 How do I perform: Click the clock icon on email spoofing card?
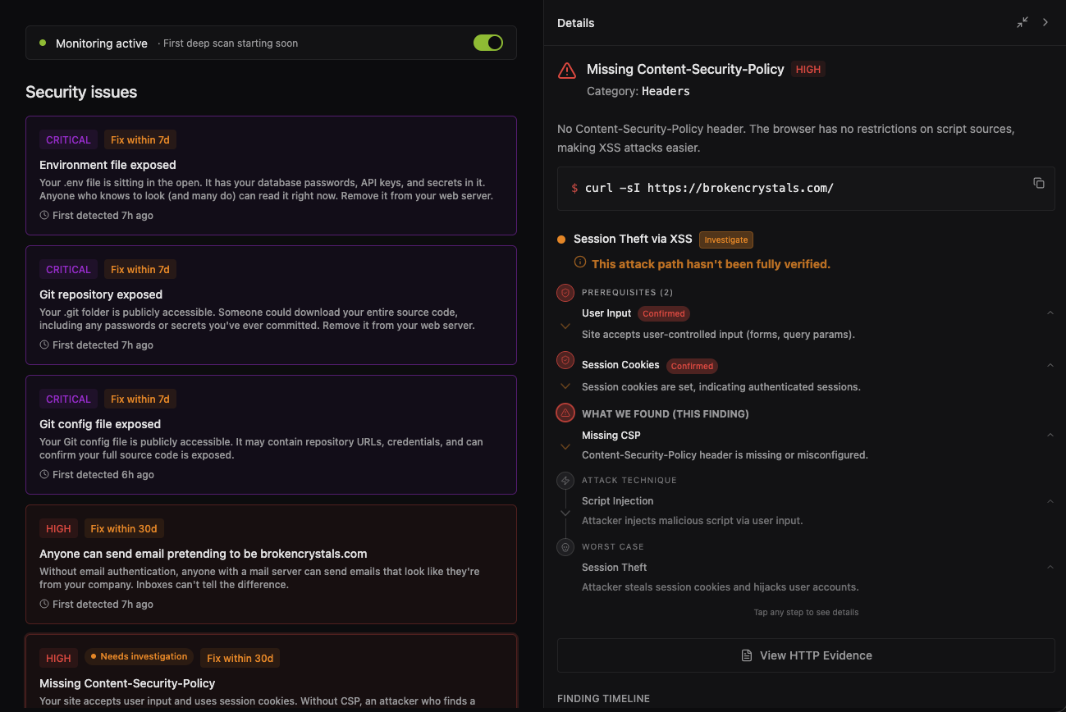tap(44, 605)
